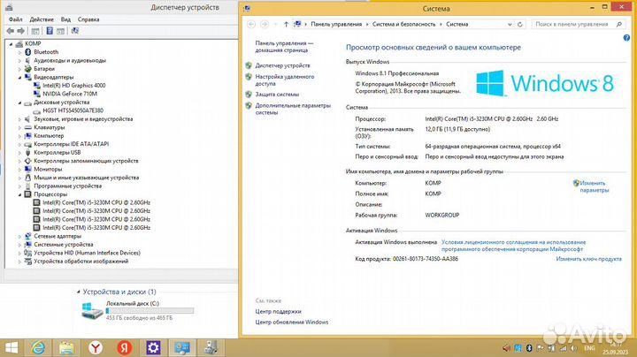Click the Bluetooth system tray icon
Viewport: 637px width, 357px height.
(x=529, y=348)
